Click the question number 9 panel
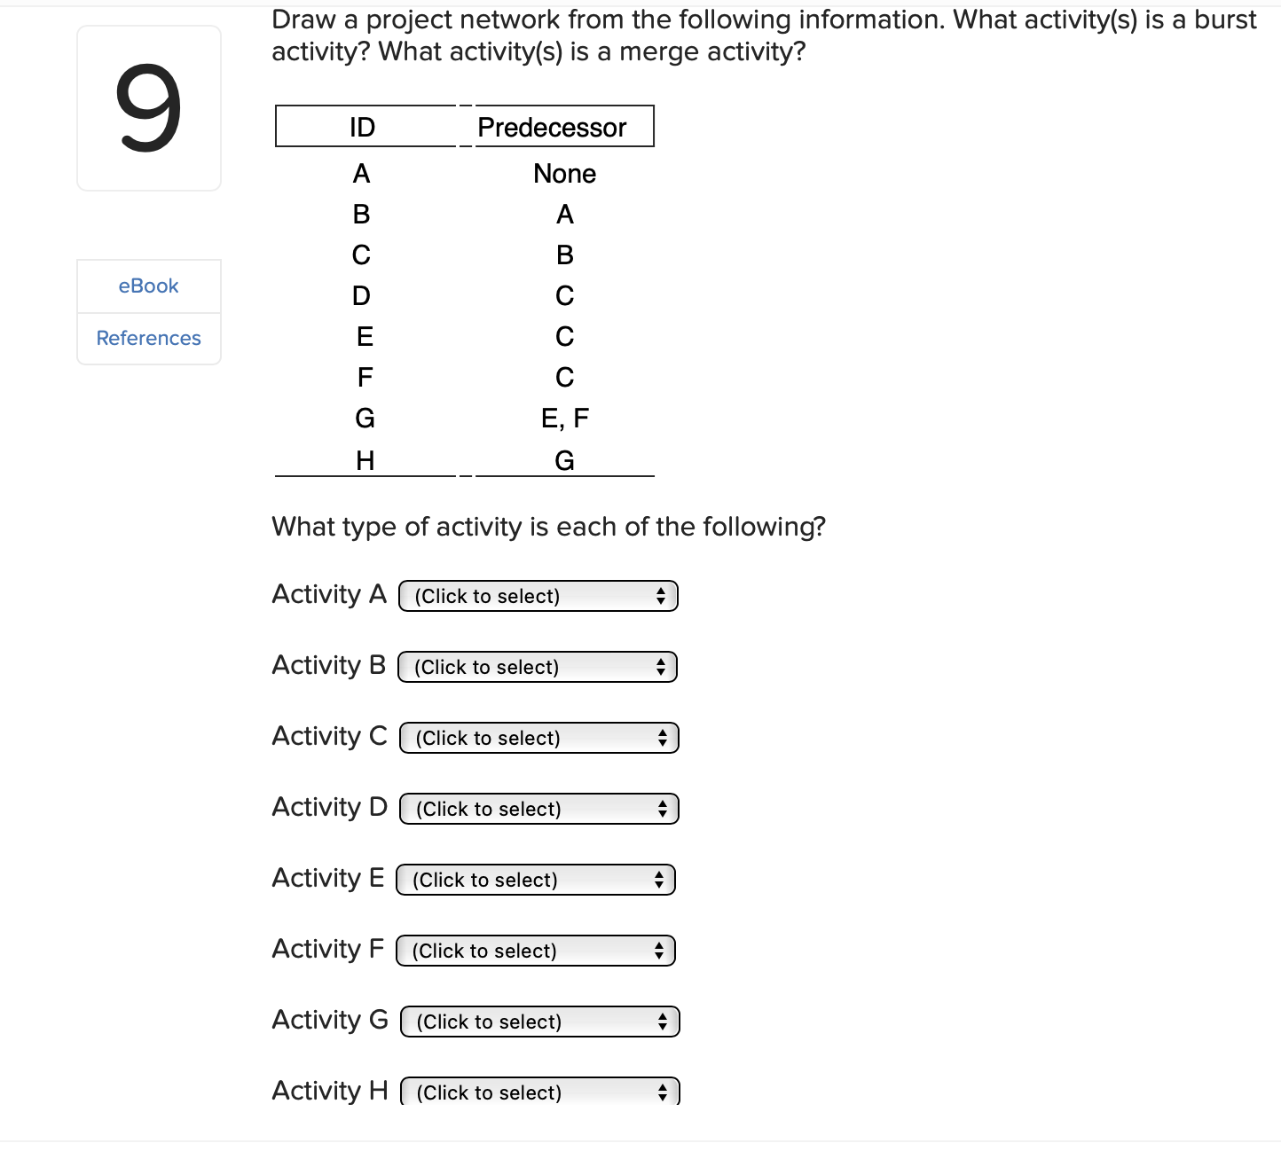 [148, 108]
